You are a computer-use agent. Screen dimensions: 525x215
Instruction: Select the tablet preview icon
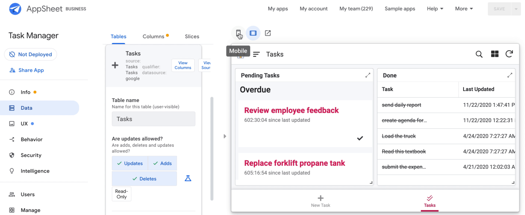coord(253,33)
